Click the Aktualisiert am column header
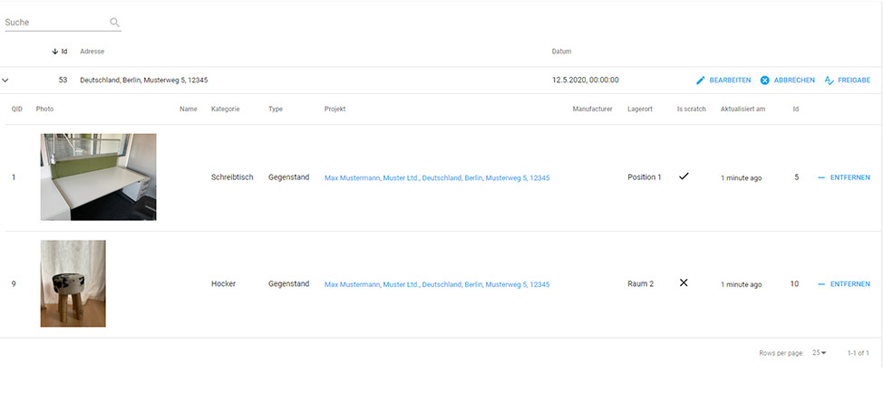The width and height of the screenshot is (883, 401). (742, 110)
